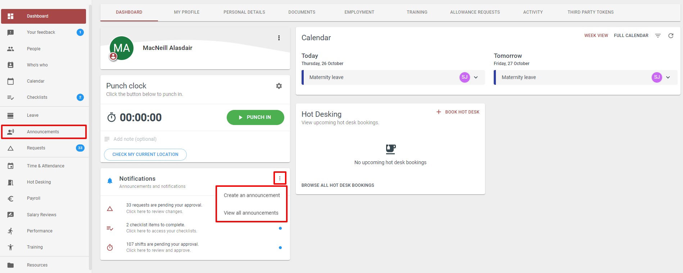Click the Calendar filter icon
This screenshot has width=683, height=273.
pos(658,36)
